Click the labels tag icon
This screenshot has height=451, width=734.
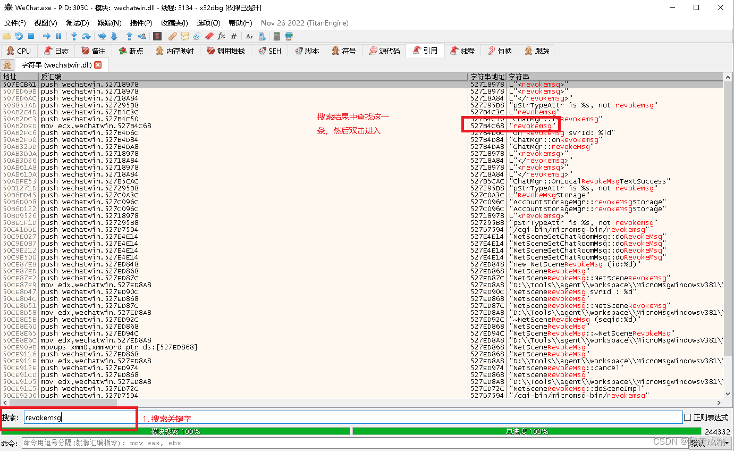197,36
